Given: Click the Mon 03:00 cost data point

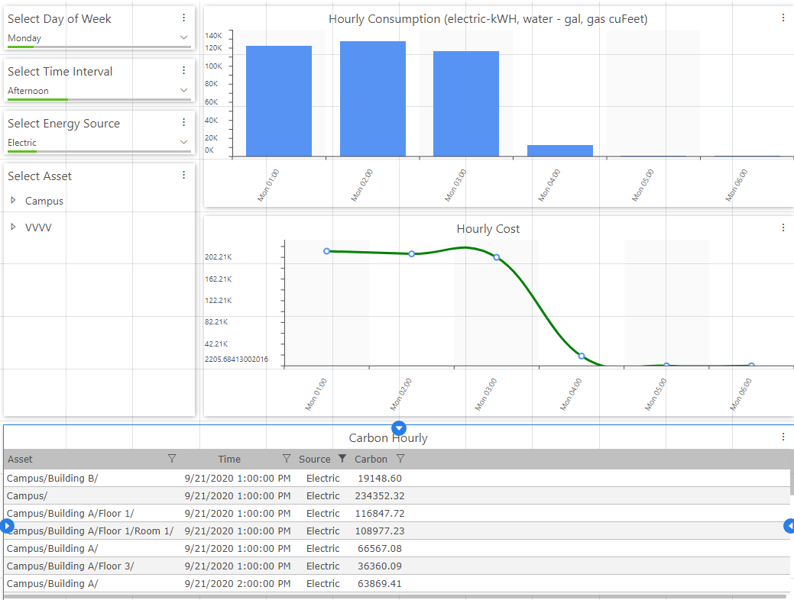Looking at the screenshot, I should [497, 257].
